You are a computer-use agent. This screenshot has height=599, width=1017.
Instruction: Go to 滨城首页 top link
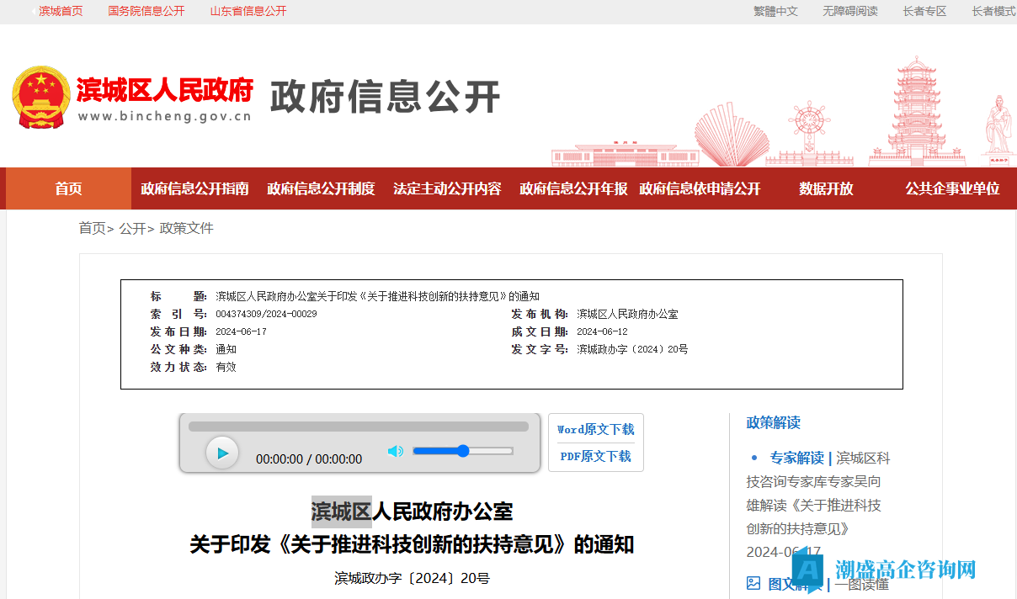pyautogui.click(x=61, y=11)
